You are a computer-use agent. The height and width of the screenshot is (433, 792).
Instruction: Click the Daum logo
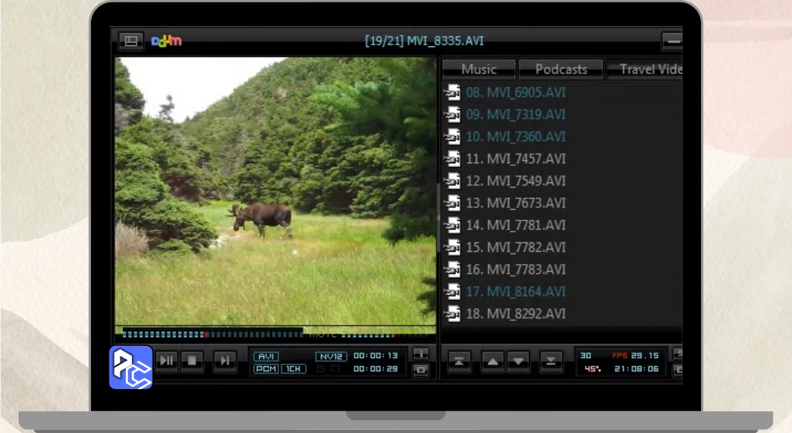166,41
